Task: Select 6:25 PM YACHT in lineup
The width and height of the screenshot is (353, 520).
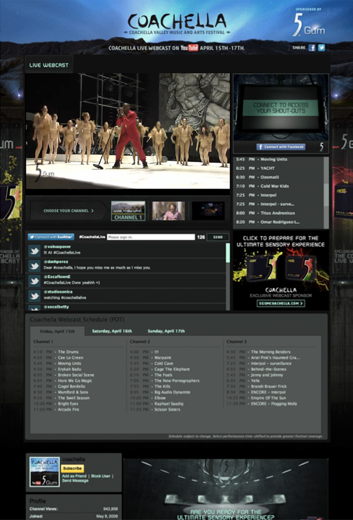Action: click(x=255, y=168)
